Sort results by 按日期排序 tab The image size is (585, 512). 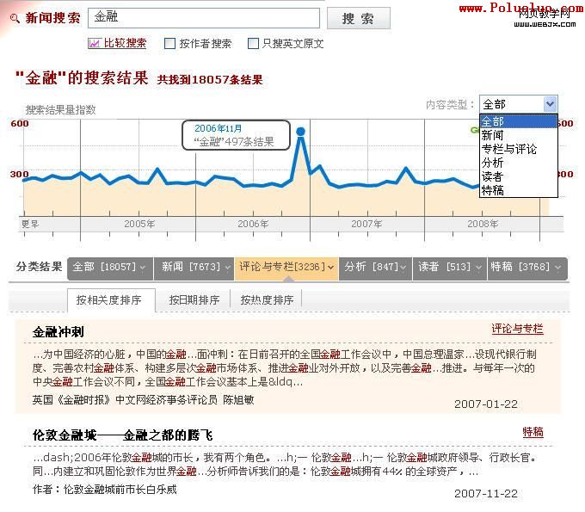[x=194, y=300]
